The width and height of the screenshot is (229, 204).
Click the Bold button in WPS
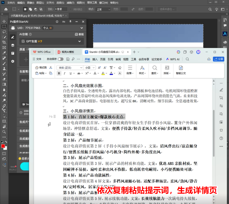coord(59,73)
